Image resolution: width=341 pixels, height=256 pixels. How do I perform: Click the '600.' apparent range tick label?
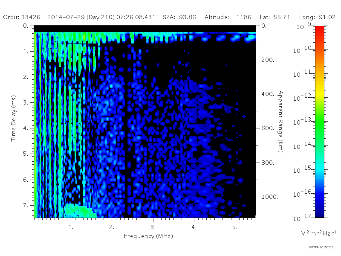[268, 128]
